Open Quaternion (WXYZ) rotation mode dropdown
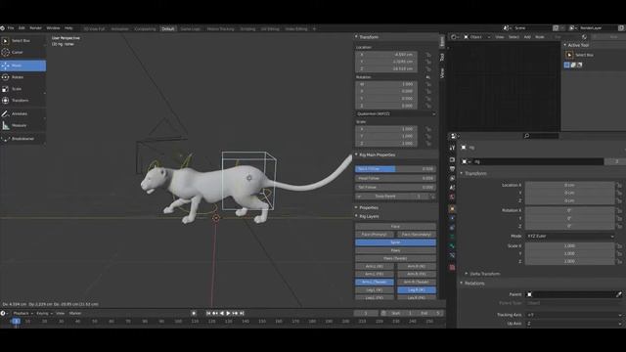This screenshot has height=352, width=626. (x=395, y=113)
